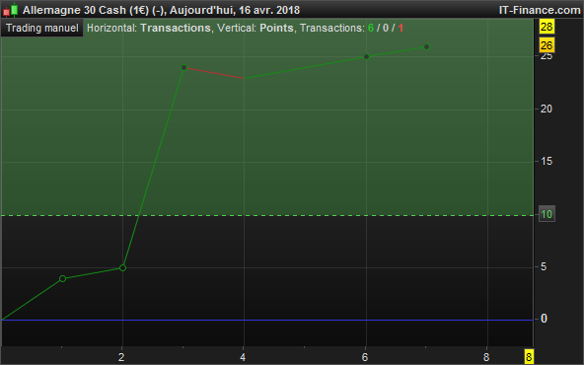Screen dimensions: 584x365
Task: Select the data point at transaction 6
Action: click(x=366, y=56)
